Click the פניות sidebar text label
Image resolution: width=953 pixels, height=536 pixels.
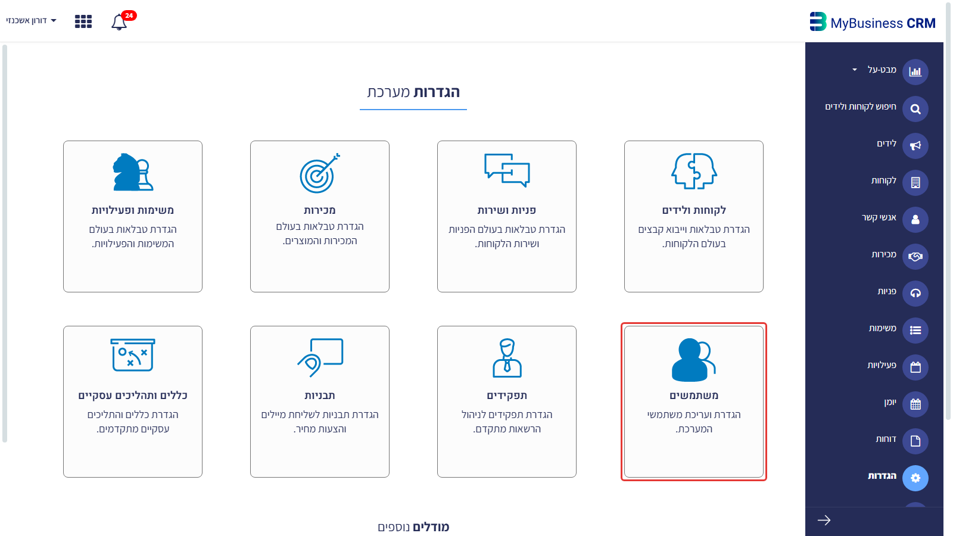tap(887, 291)
